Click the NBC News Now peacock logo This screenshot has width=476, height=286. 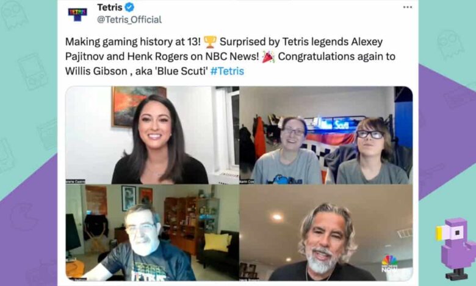(x=389, y=263)
